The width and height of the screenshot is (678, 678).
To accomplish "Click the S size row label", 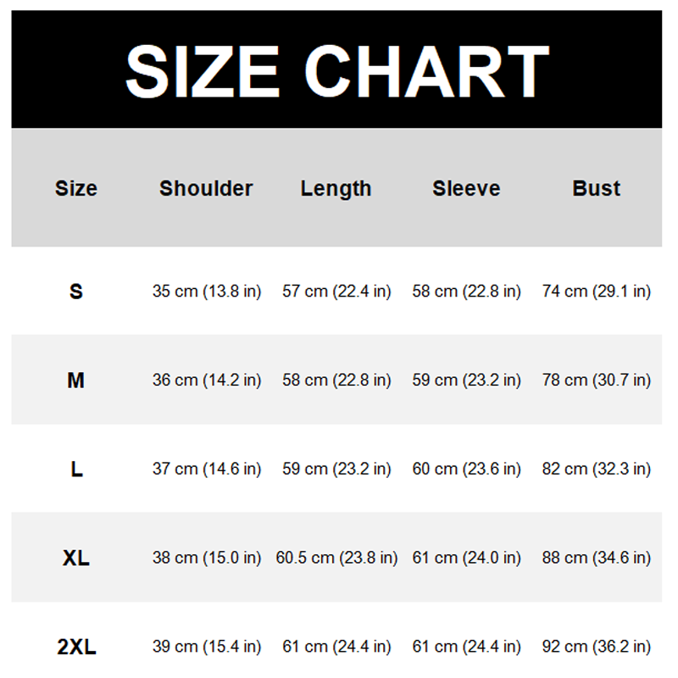I will [76, 292].
